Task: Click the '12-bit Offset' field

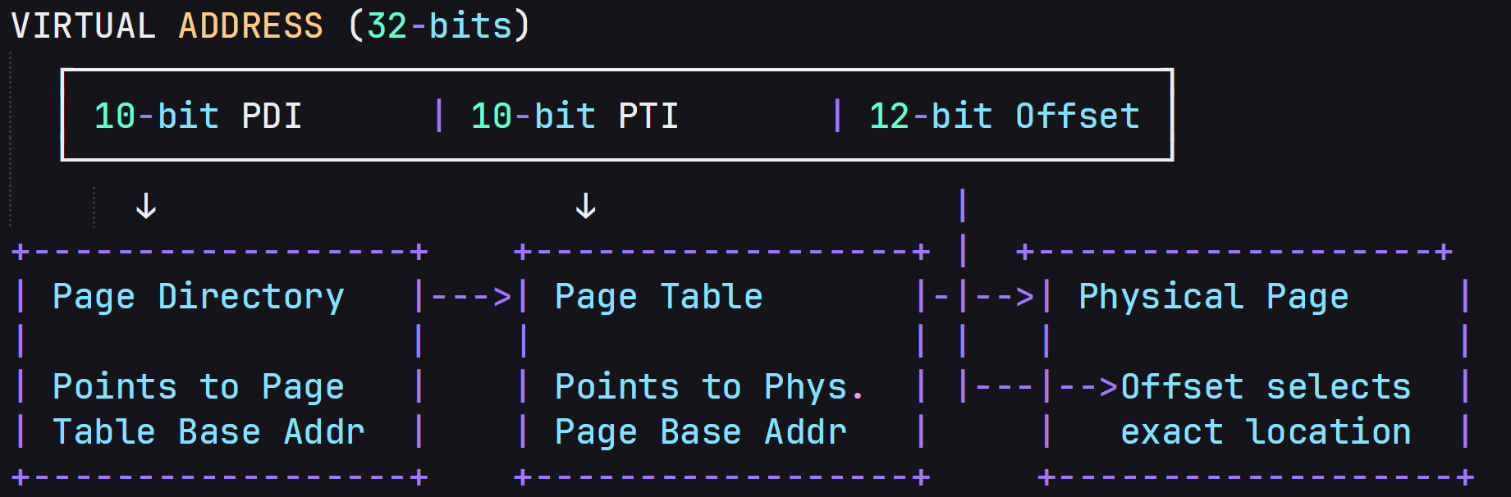Action: pyautogui.click(x=1004, y=116)
